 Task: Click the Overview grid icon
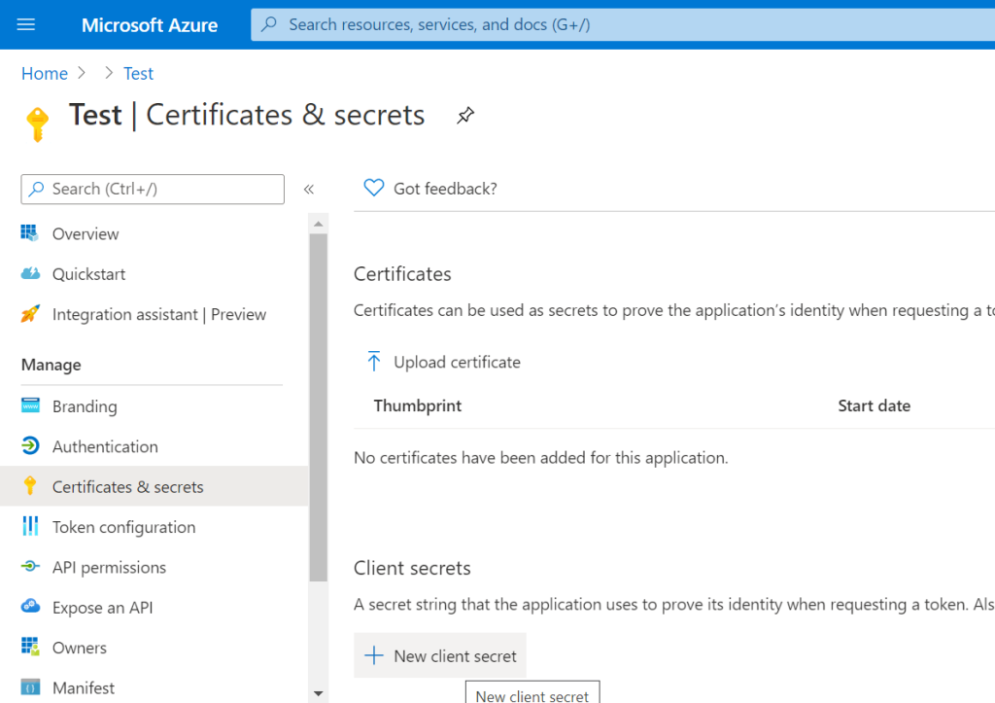coord(30,233)
